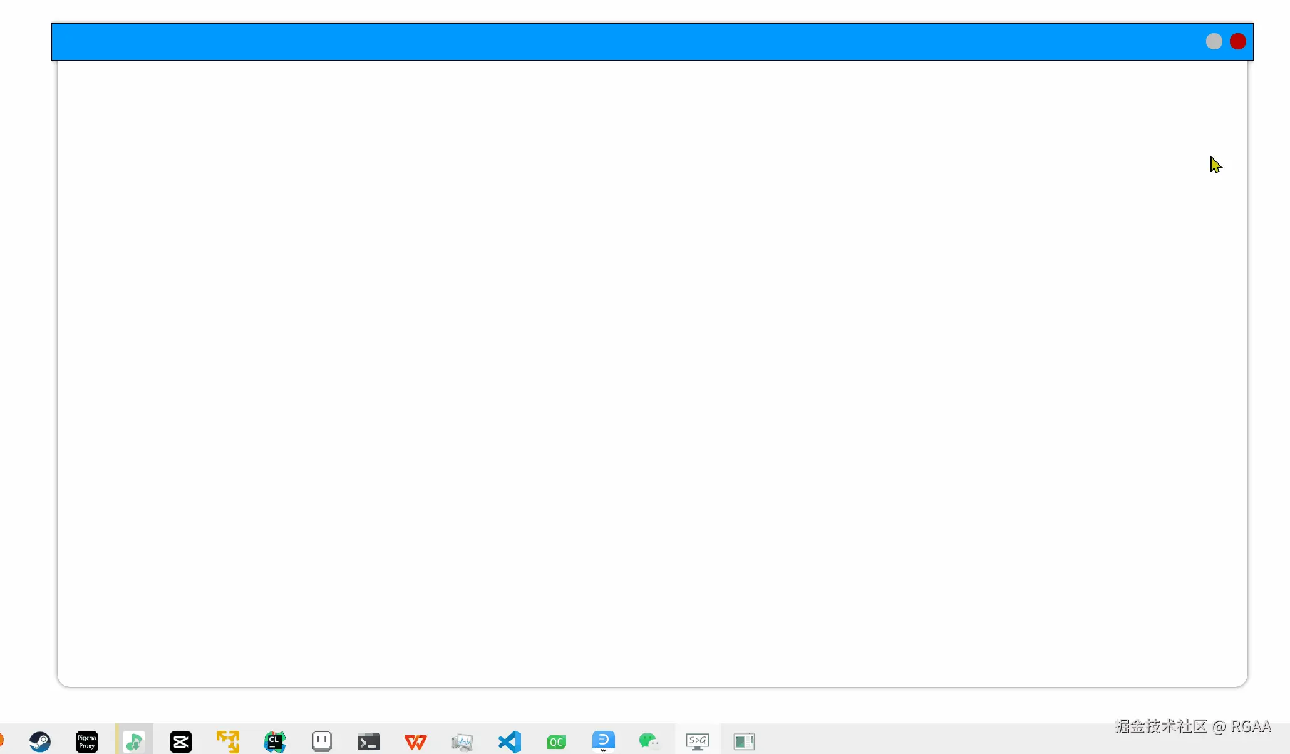Viewport: 1290px width, 754px height.
Task: Open WeChat from the taskbar
Action: tap(649, 742)
